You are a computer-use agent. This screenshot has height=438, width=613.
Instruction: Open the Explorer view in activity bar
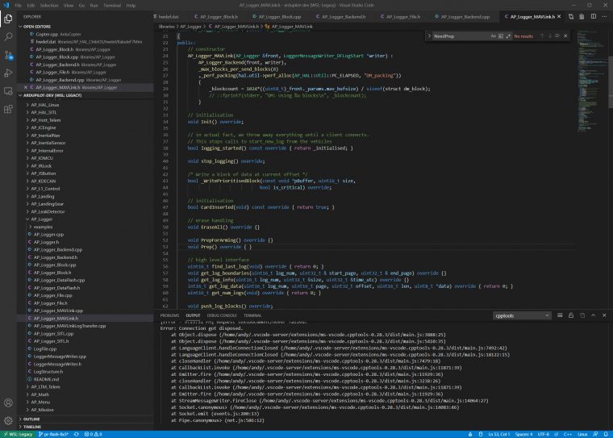tap(8, 19)
